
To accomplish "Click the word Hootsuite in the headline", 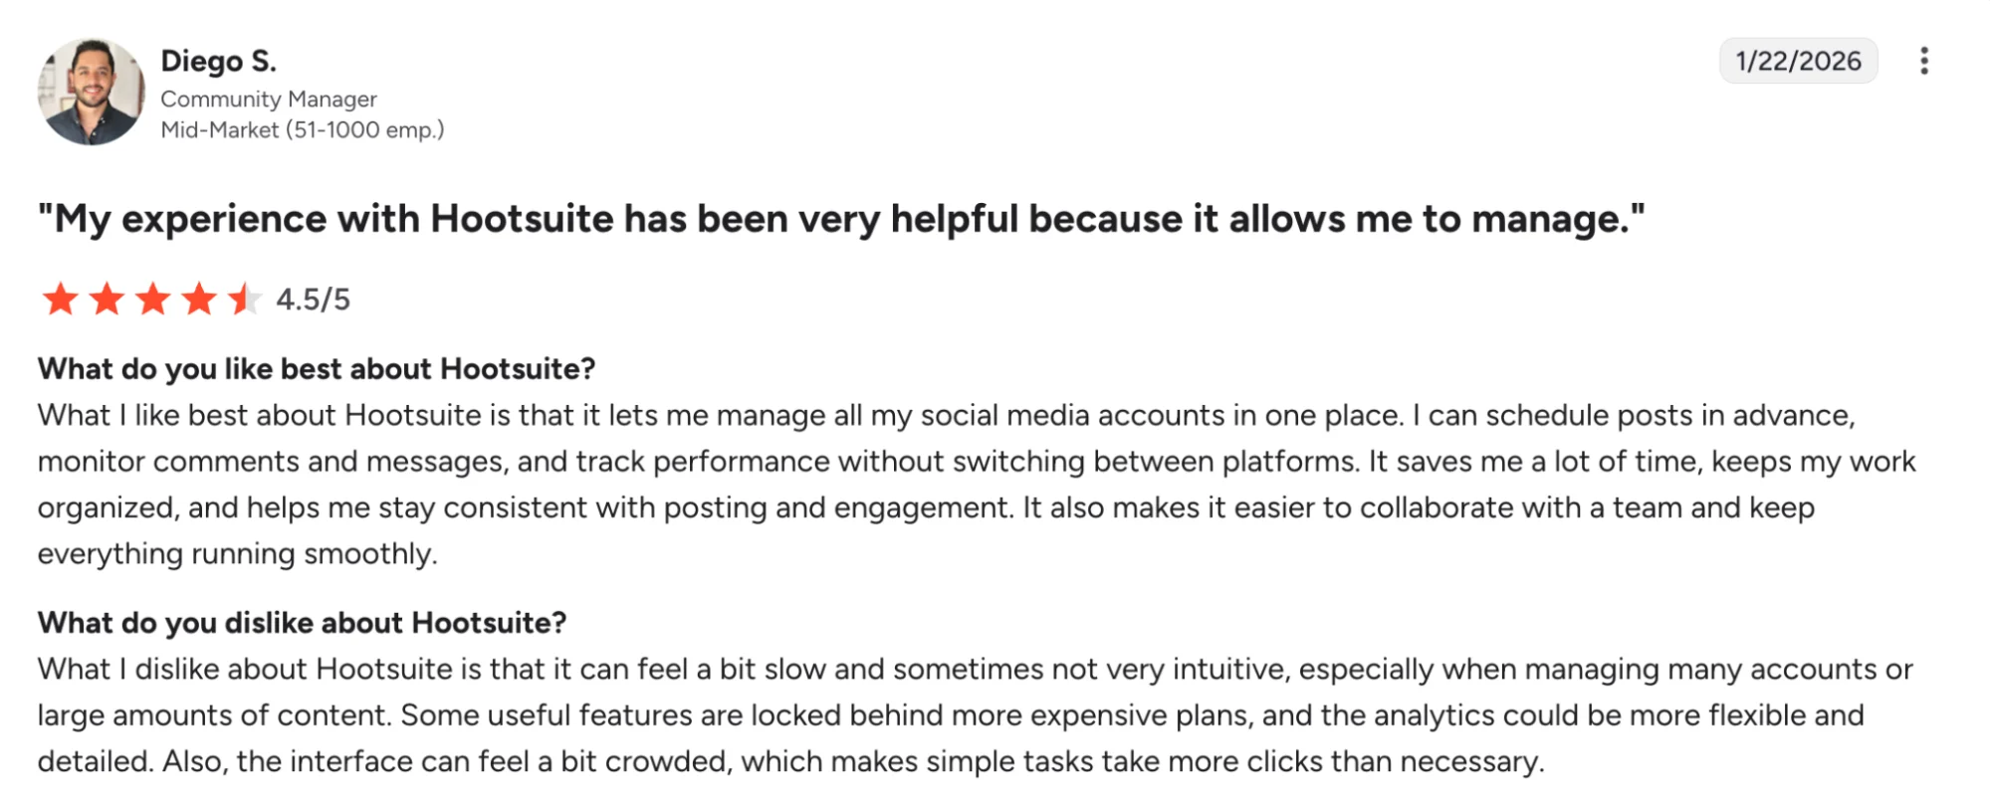I will 510,221.
